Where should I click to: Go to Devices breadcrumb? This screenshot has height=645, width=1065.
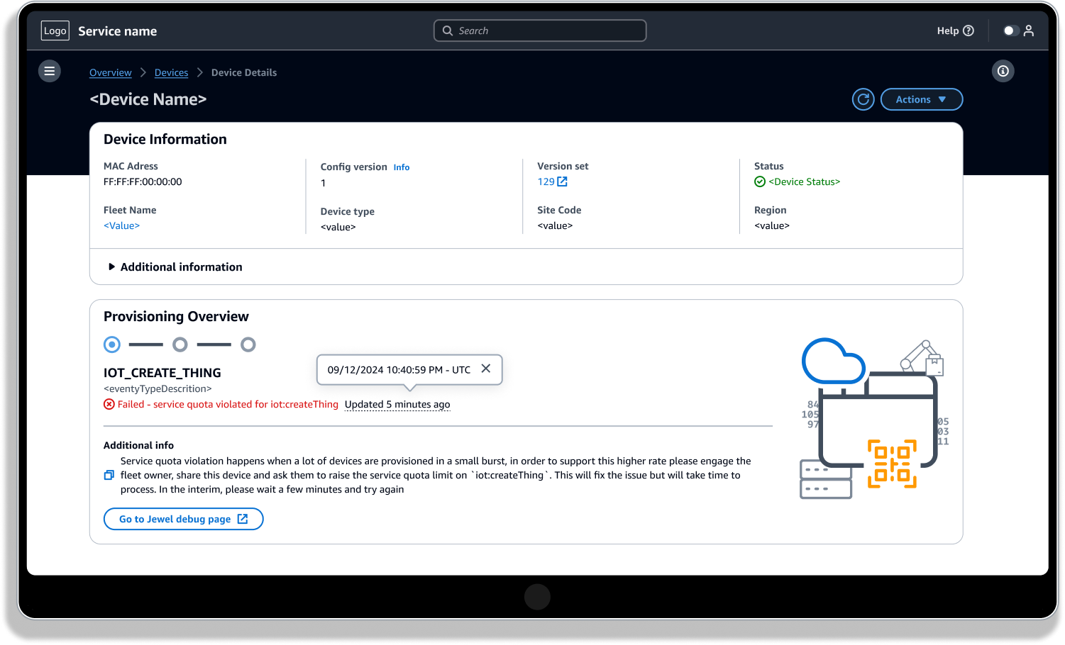pos(171,72)
